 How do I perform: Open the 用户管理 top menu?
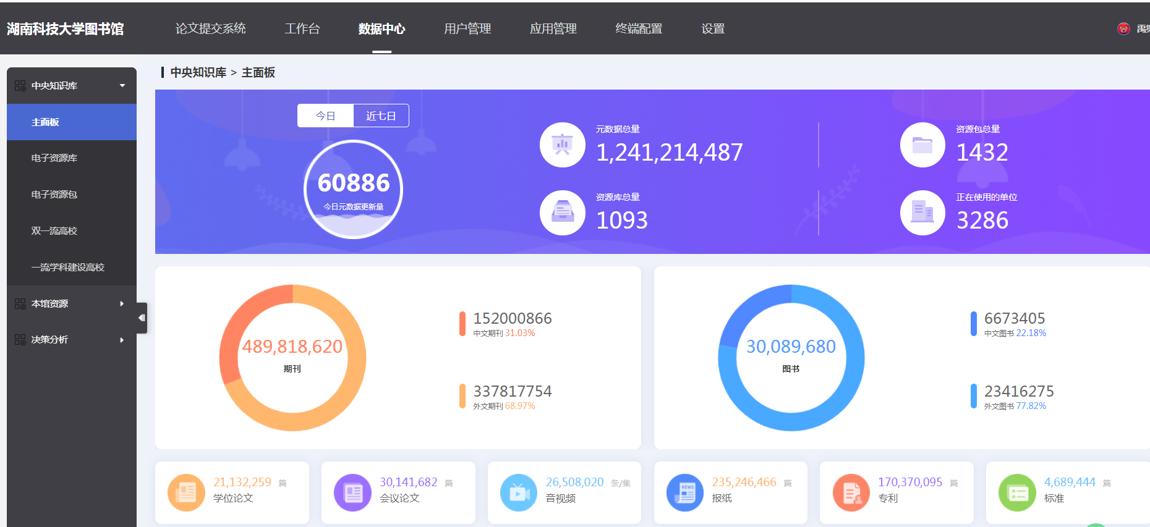[467, 28]
